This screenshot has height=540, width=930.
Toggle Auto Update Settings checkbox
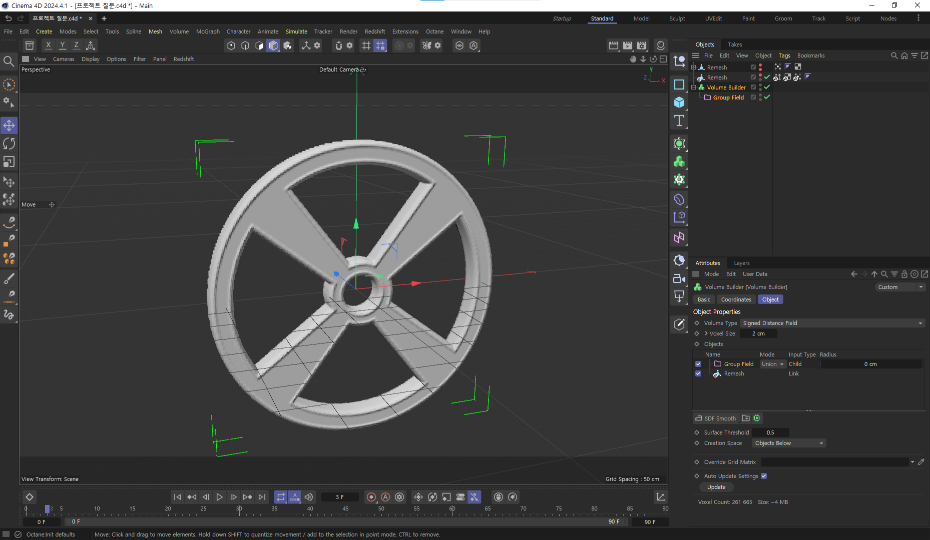[764, 476]
